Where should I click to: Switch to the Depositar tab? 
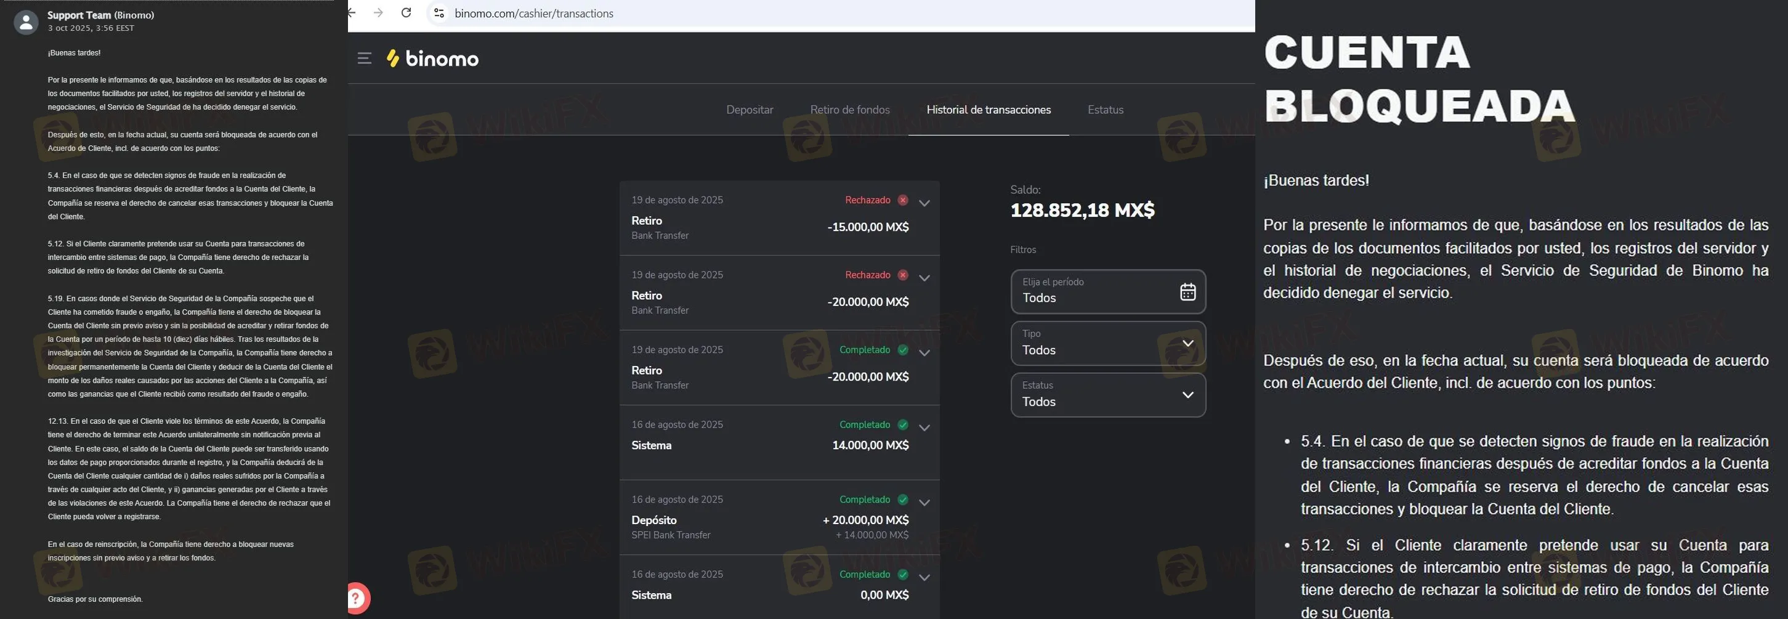click(749, 110)
